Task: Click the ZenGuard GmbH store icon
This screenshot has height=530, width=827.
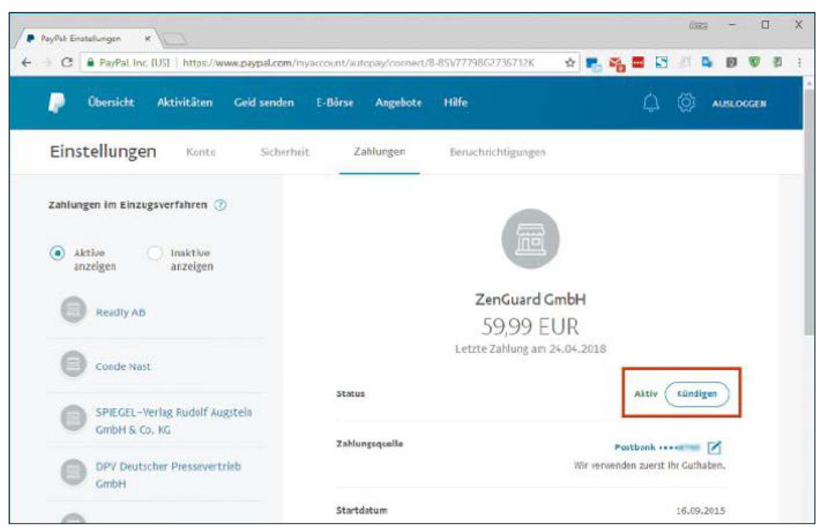Action: pyautogui.click(x=531, y=239)
